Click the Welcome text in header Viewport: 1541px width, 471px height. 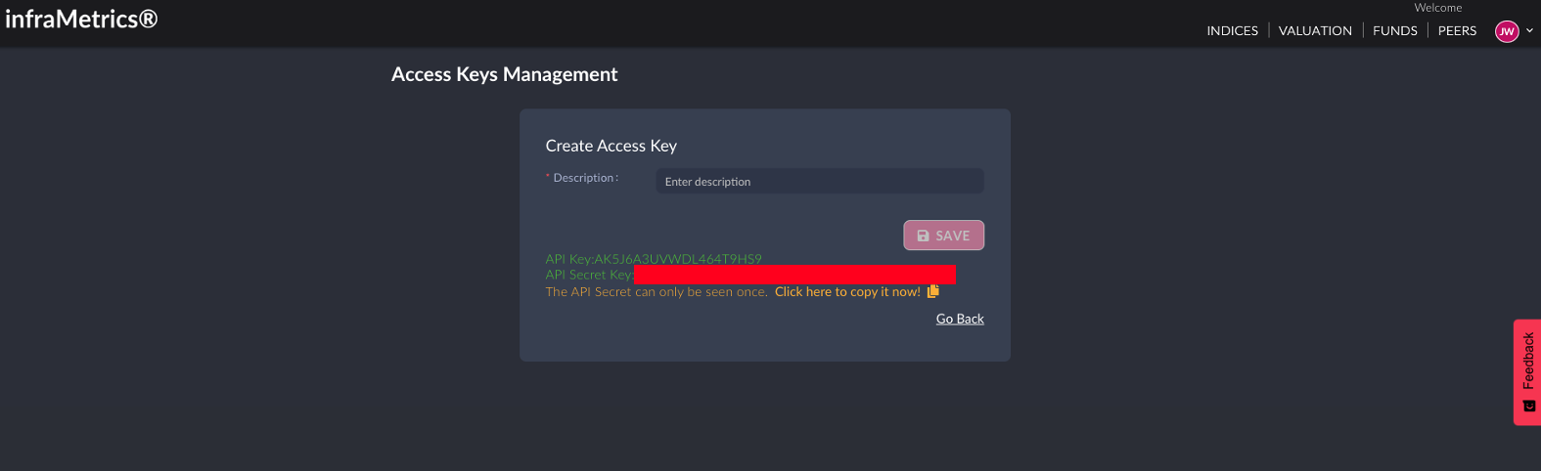point(1437,8)
